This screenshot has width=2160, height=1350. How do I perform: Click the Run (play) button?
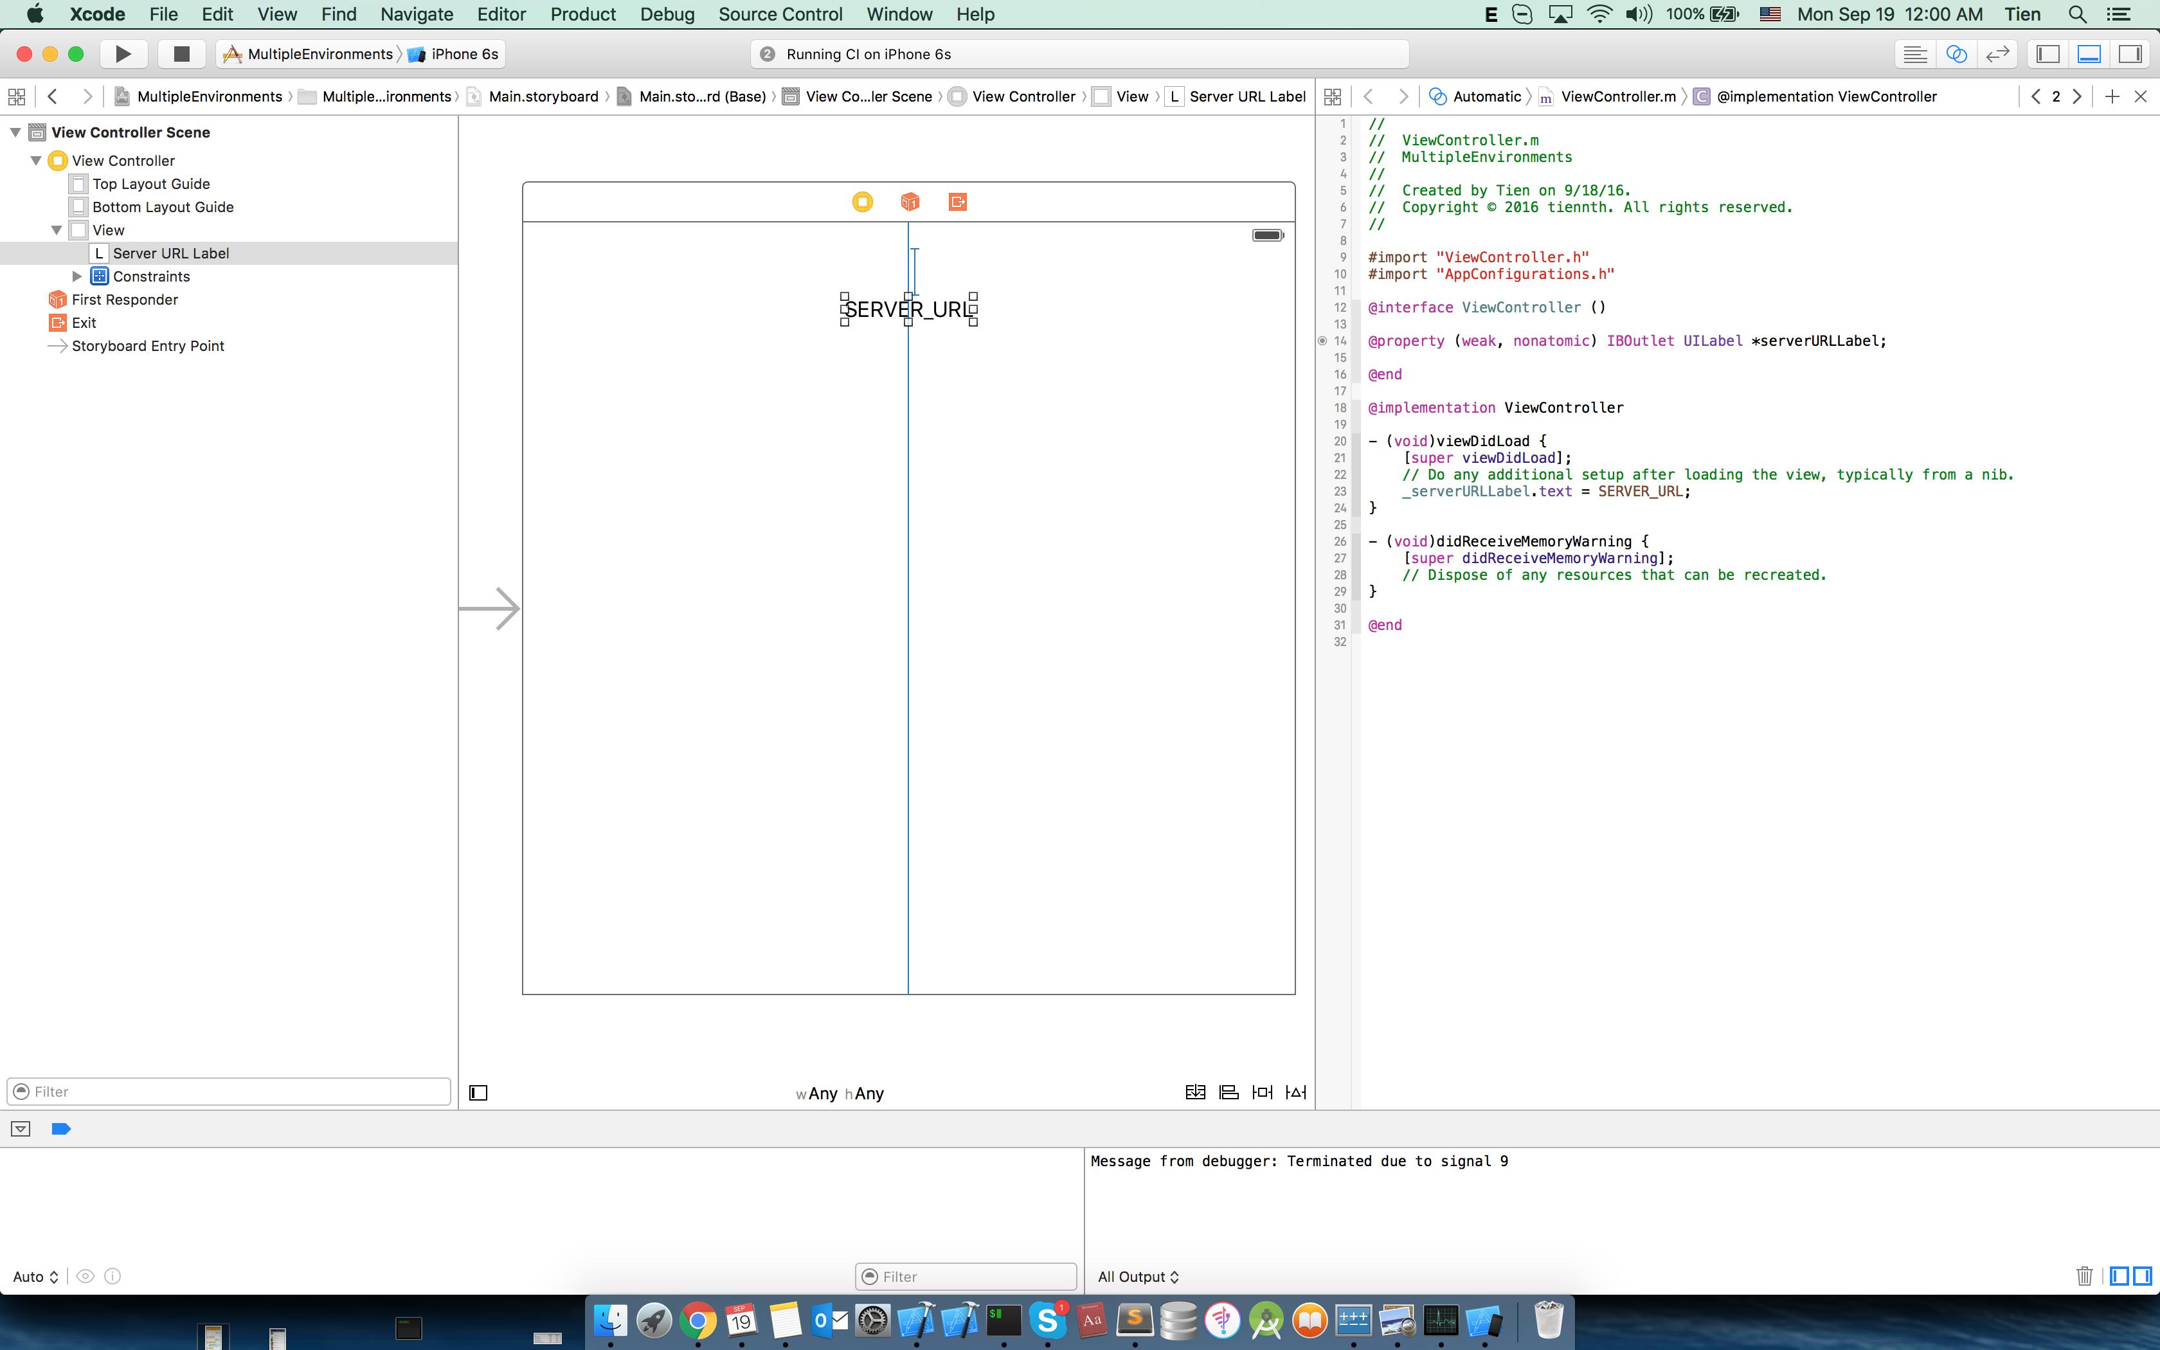pos(123,53)
